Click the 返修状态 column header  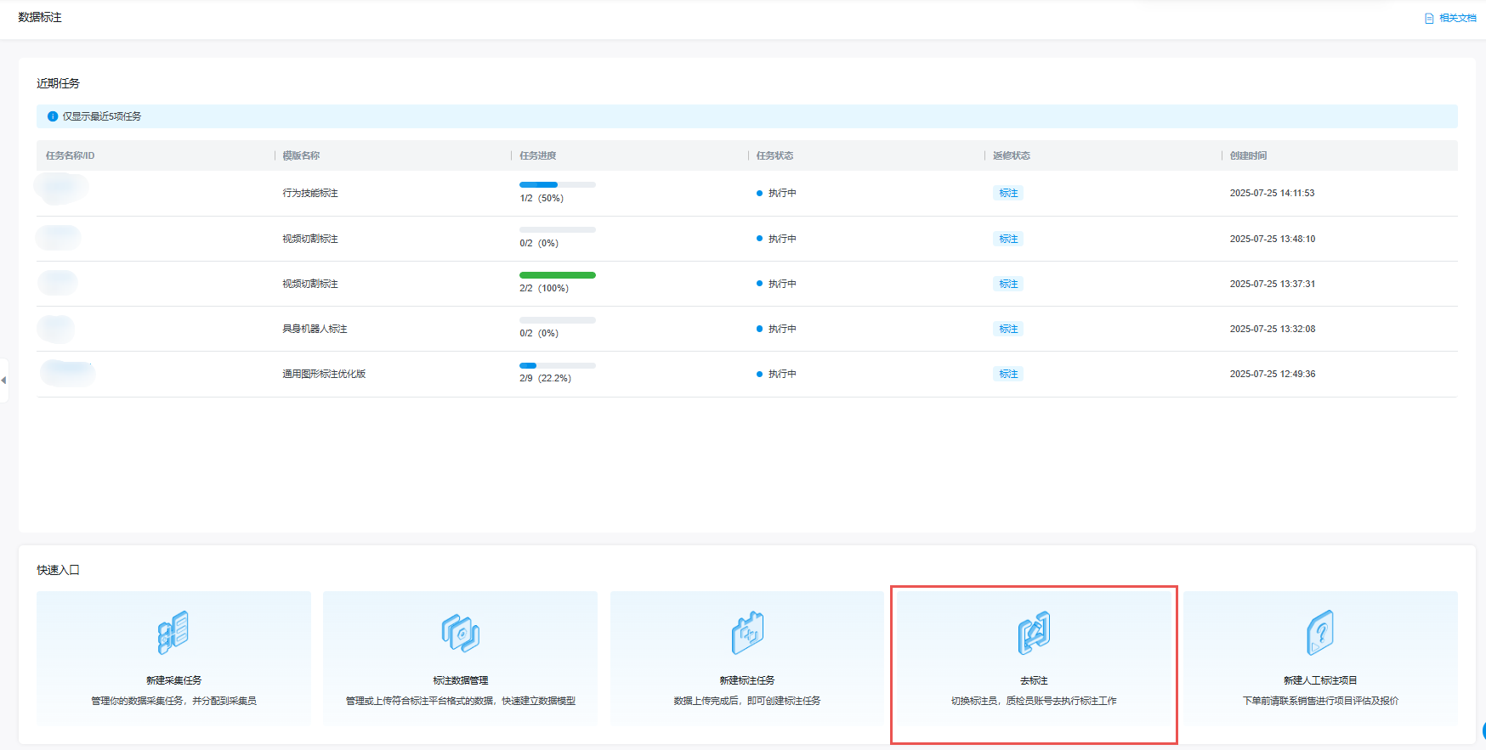point(1011,155)
